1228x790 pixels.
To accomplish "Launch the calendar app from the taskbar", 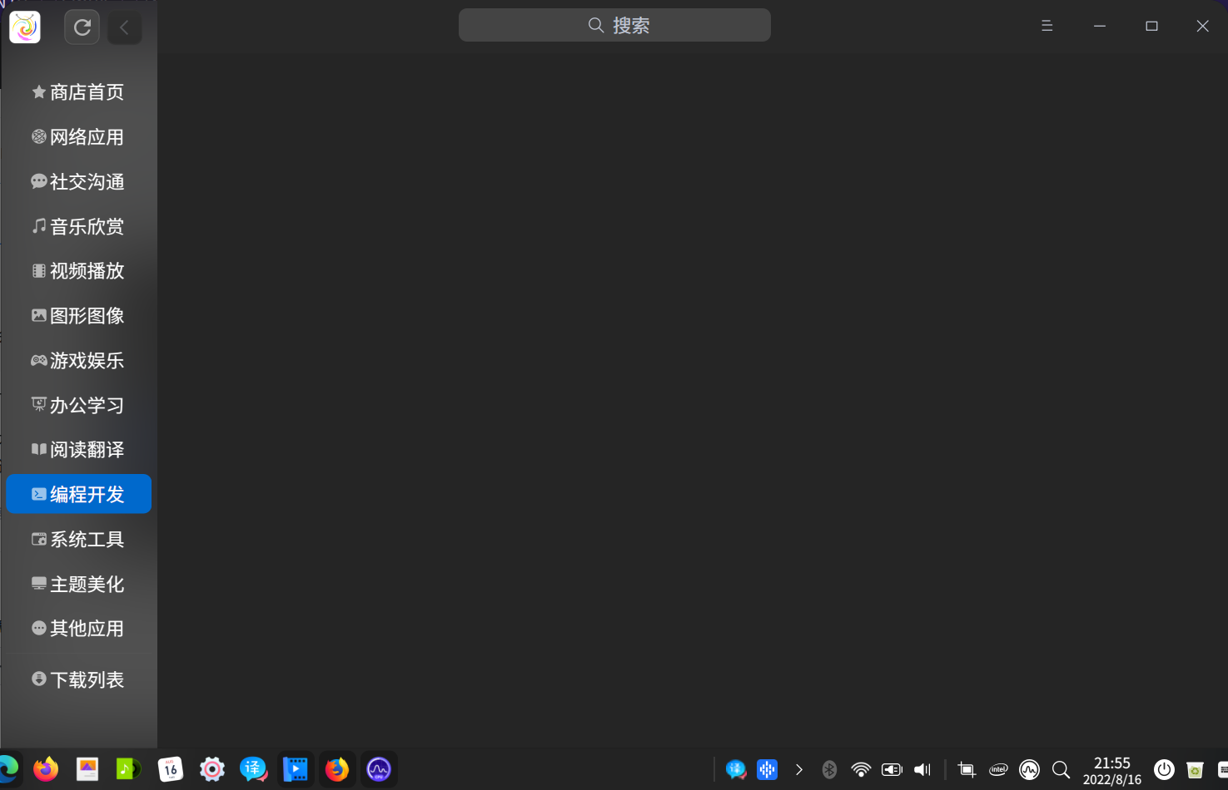I will point(170,769).
